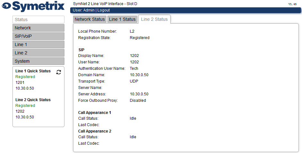
Task: Click Line 1 Registered status text
Action: click(25, 77)
